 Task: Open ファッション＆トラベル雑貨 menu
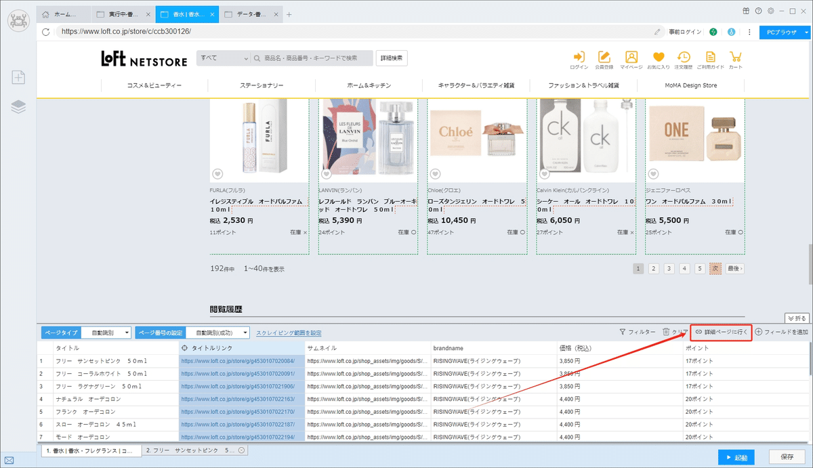[583, 85]
